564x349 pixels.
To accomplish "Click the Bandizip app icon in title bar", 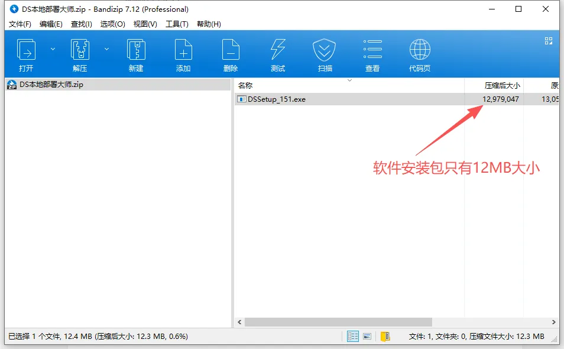I will point(14,9).
